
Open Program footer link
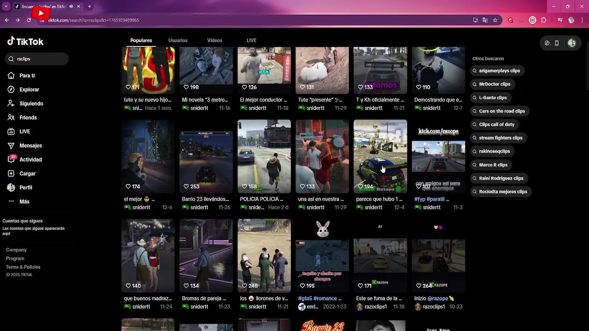tap(15, 258)
